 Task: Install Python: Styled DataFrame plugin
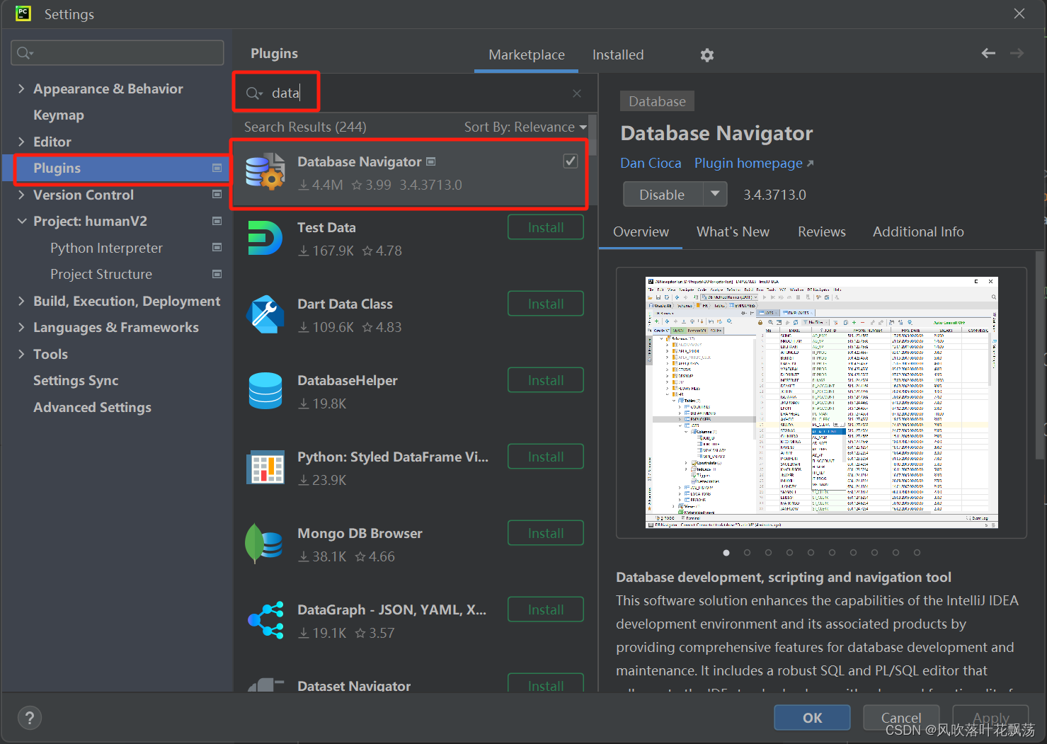(x=545, y=457)
